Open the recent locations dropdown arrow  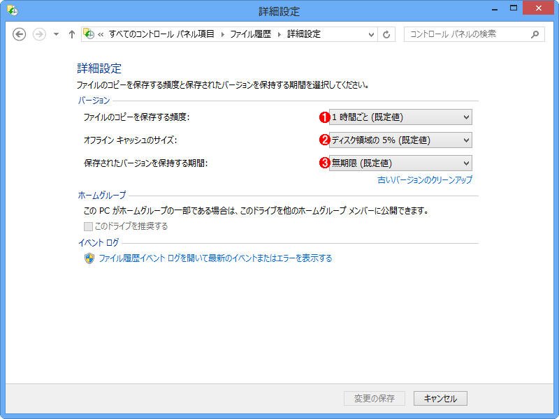[56, 34]
